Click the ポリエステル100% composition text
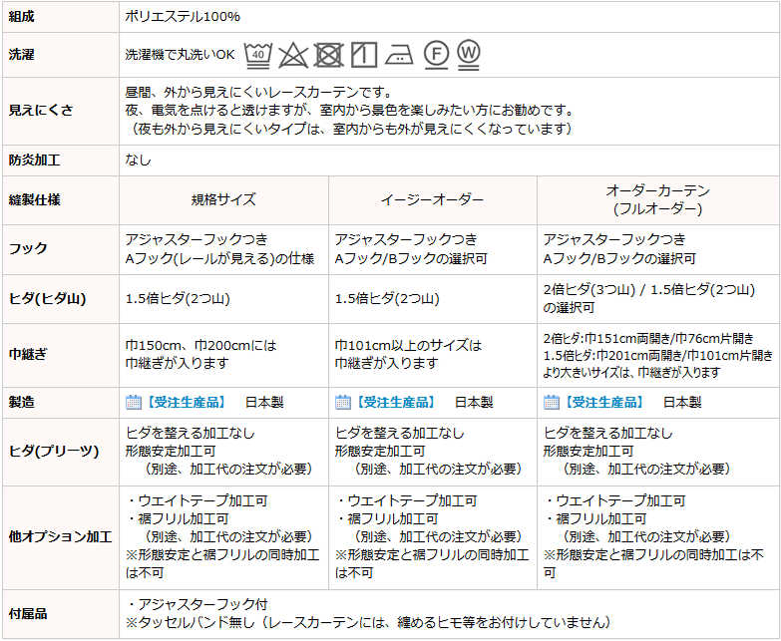Screen dimensions: 781x641 click(183, 17)
